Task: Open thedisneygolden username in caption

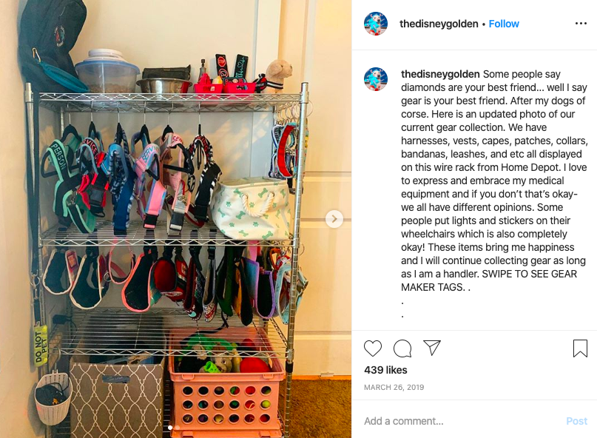Action: [440, 74]
